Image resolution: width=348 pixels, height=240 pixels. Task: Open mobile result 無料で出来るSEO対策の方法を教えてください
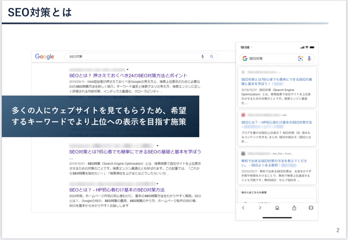(274, 163)
